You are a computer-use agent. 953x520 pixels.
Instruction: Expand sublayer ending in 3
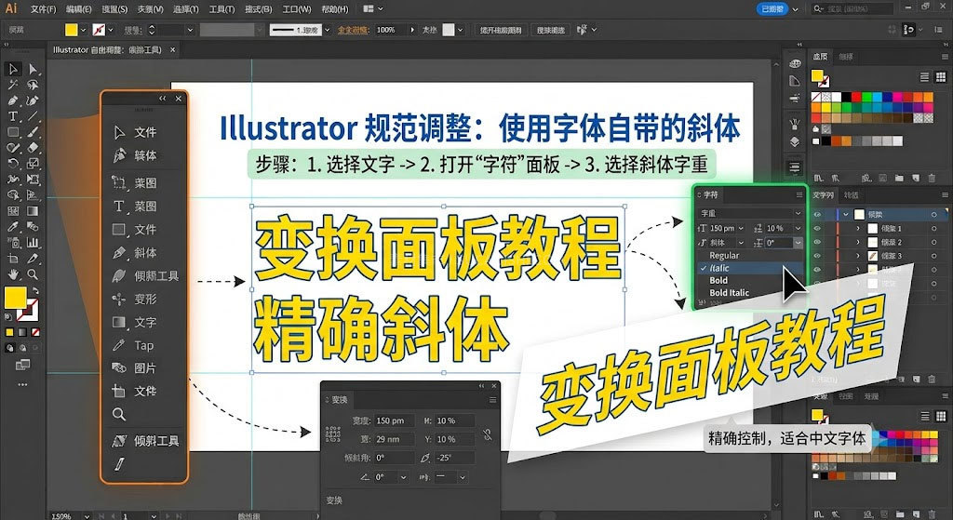[858, 256]
